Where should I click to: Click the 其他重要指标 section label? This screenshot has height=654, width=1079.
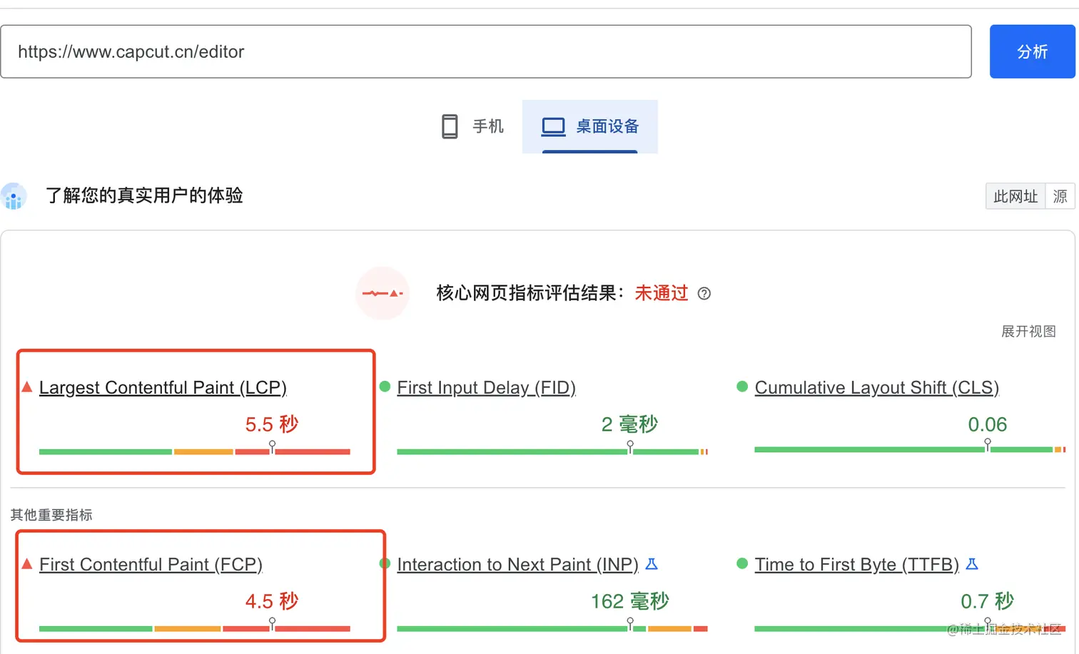pos(51,515)
